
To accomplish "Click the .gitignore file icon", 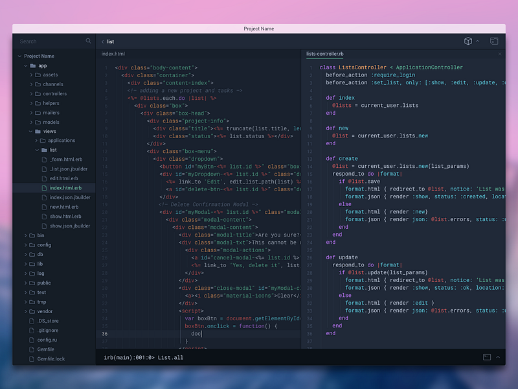I will [32, 330].
